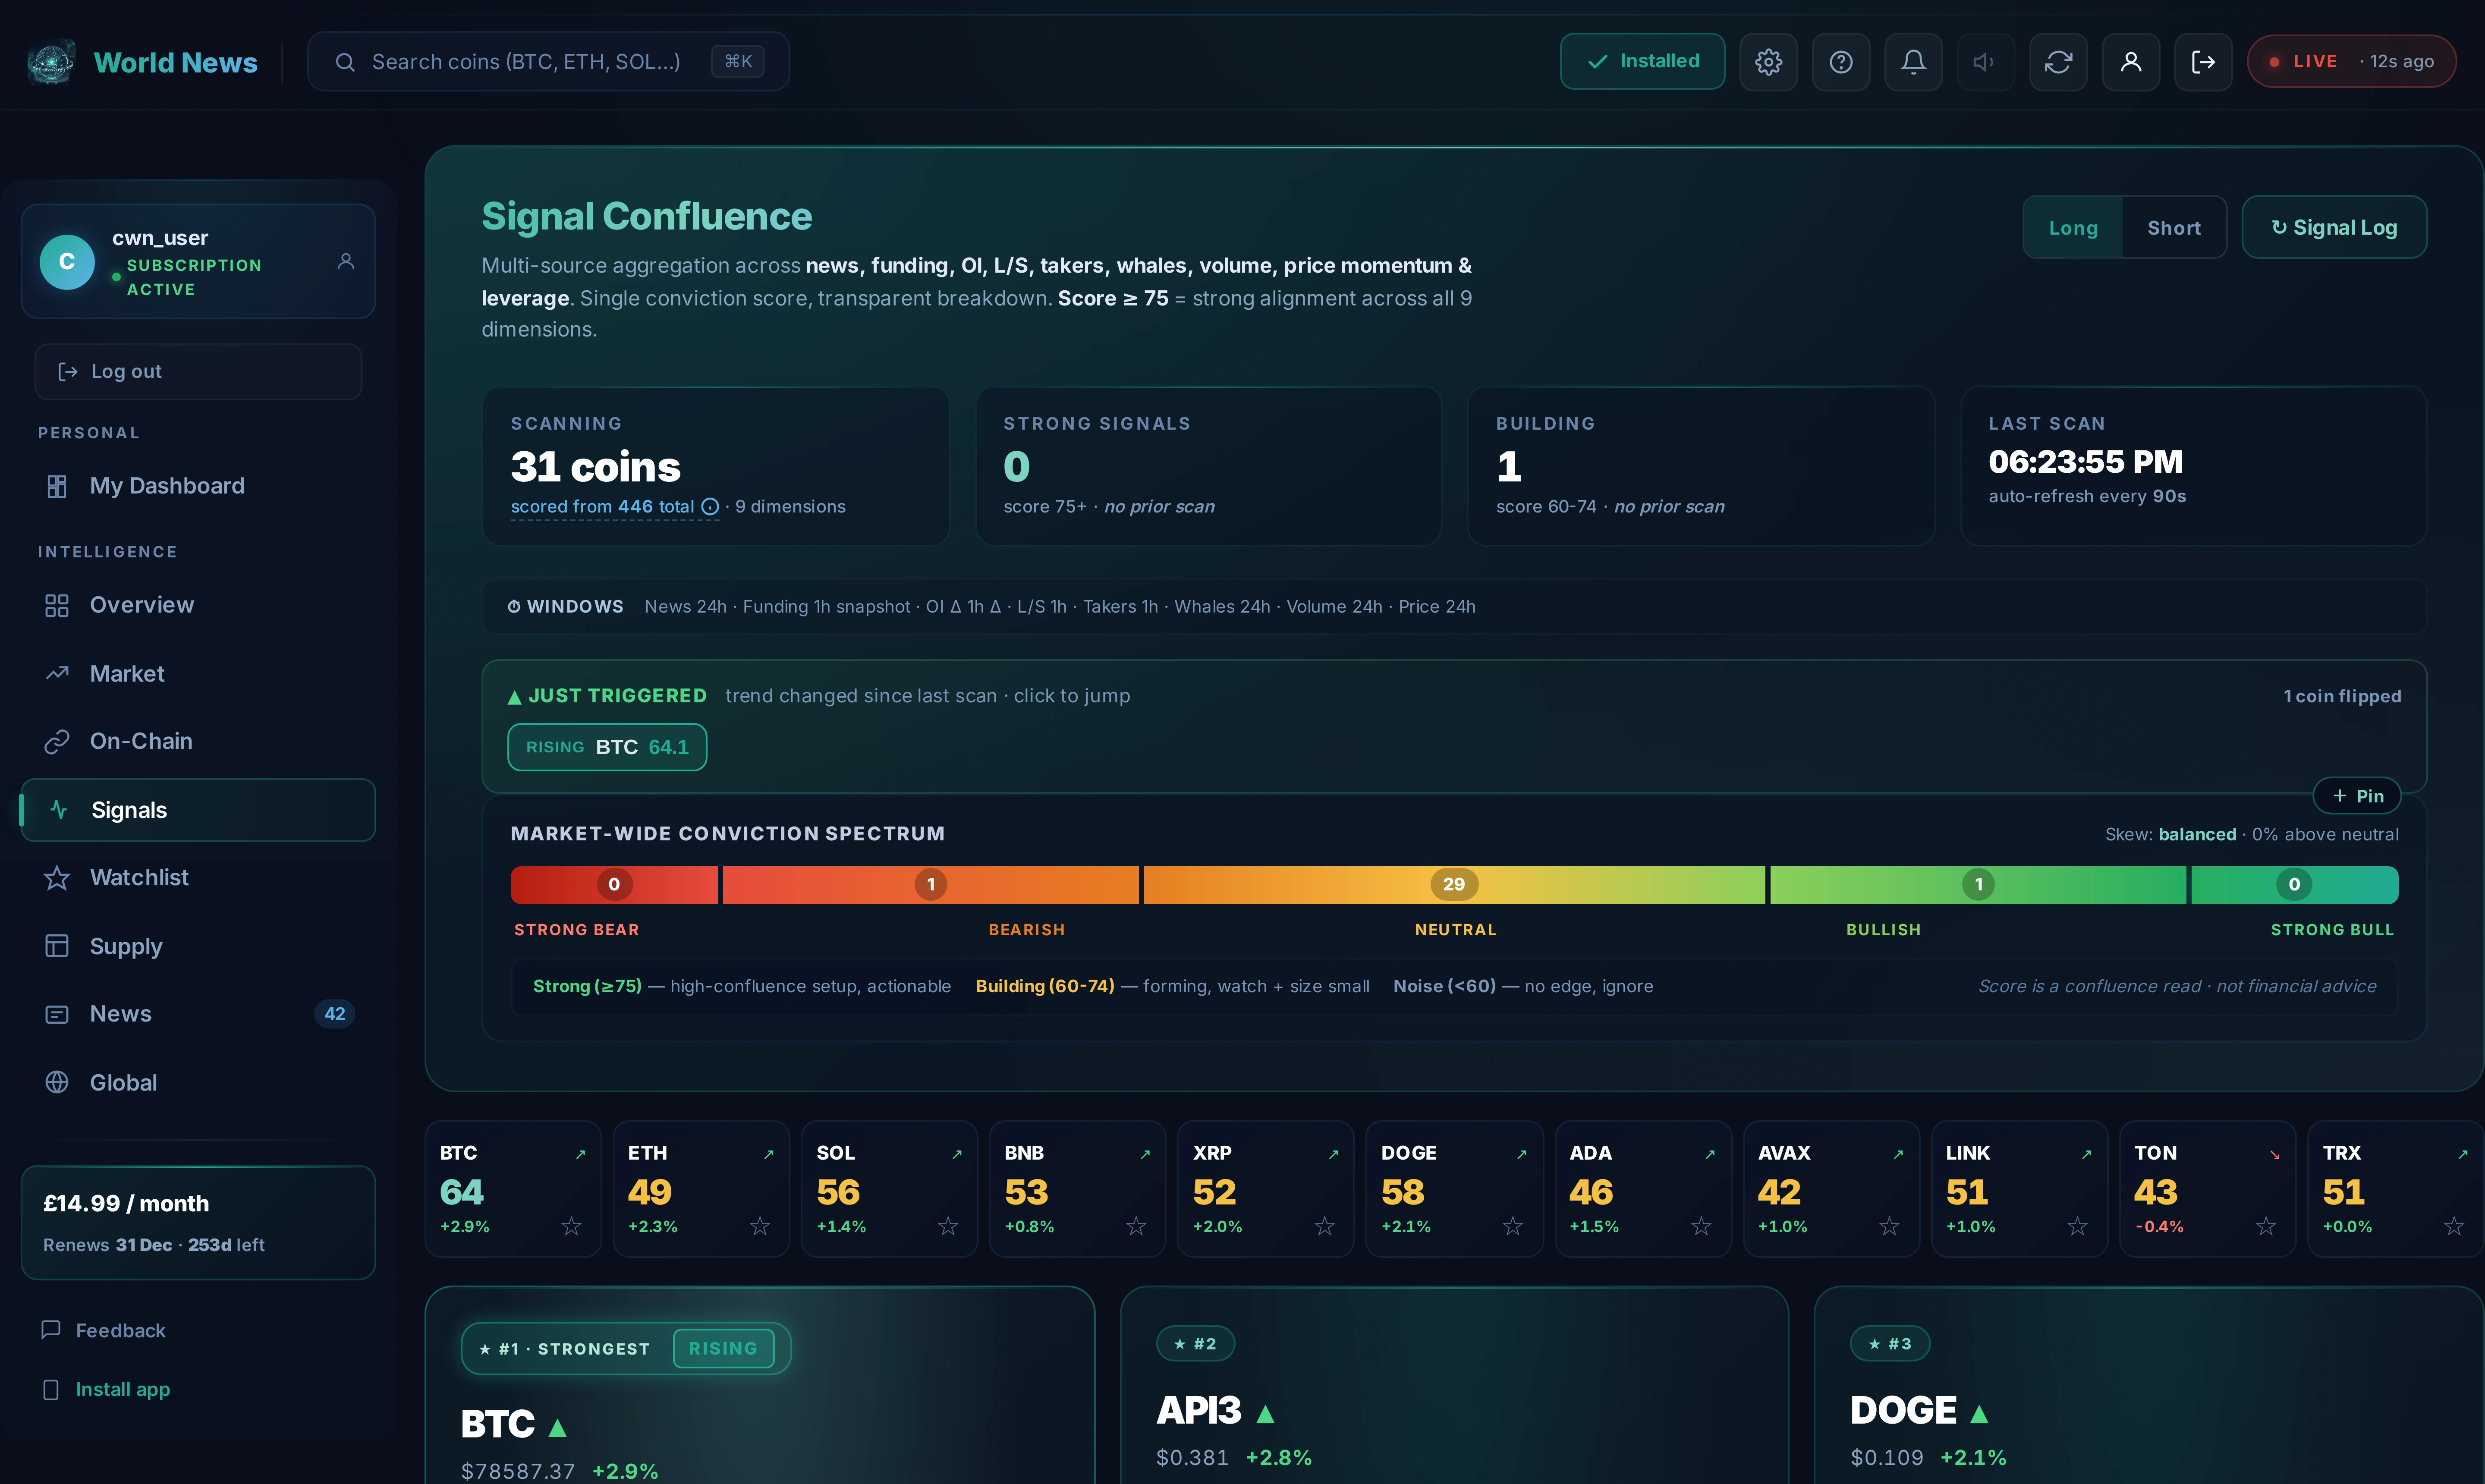Open DOGE tile arrow icon

tap(1522, 1154)
